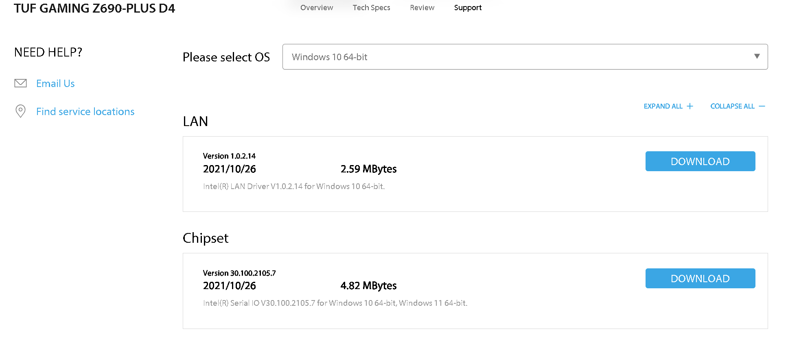Screen dimensions: 799x344
Task: Click the location pin icon
Action: coord(20,111)
